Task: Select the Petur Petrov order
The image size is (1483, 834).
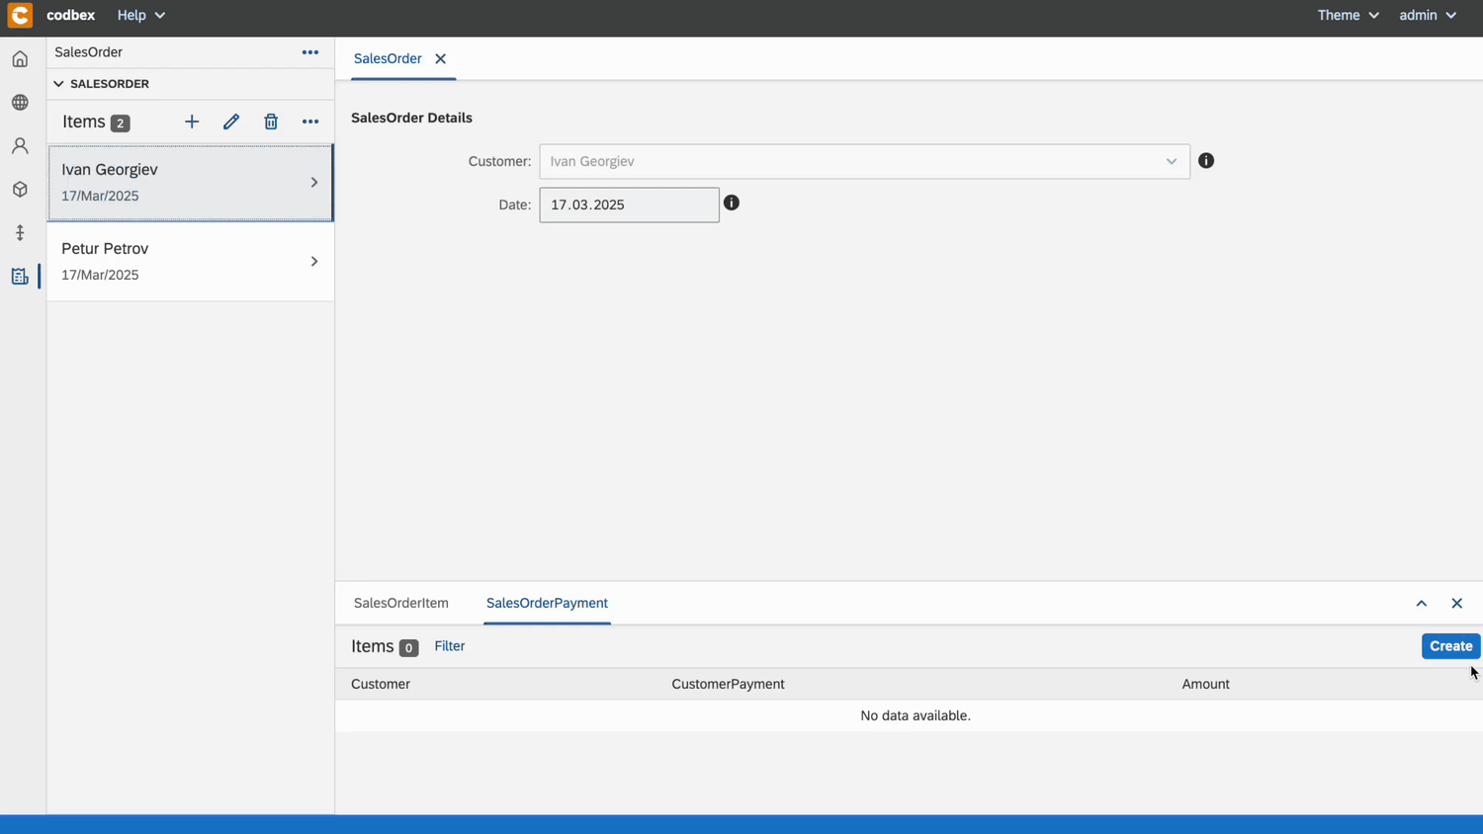Action: point(190,261)
